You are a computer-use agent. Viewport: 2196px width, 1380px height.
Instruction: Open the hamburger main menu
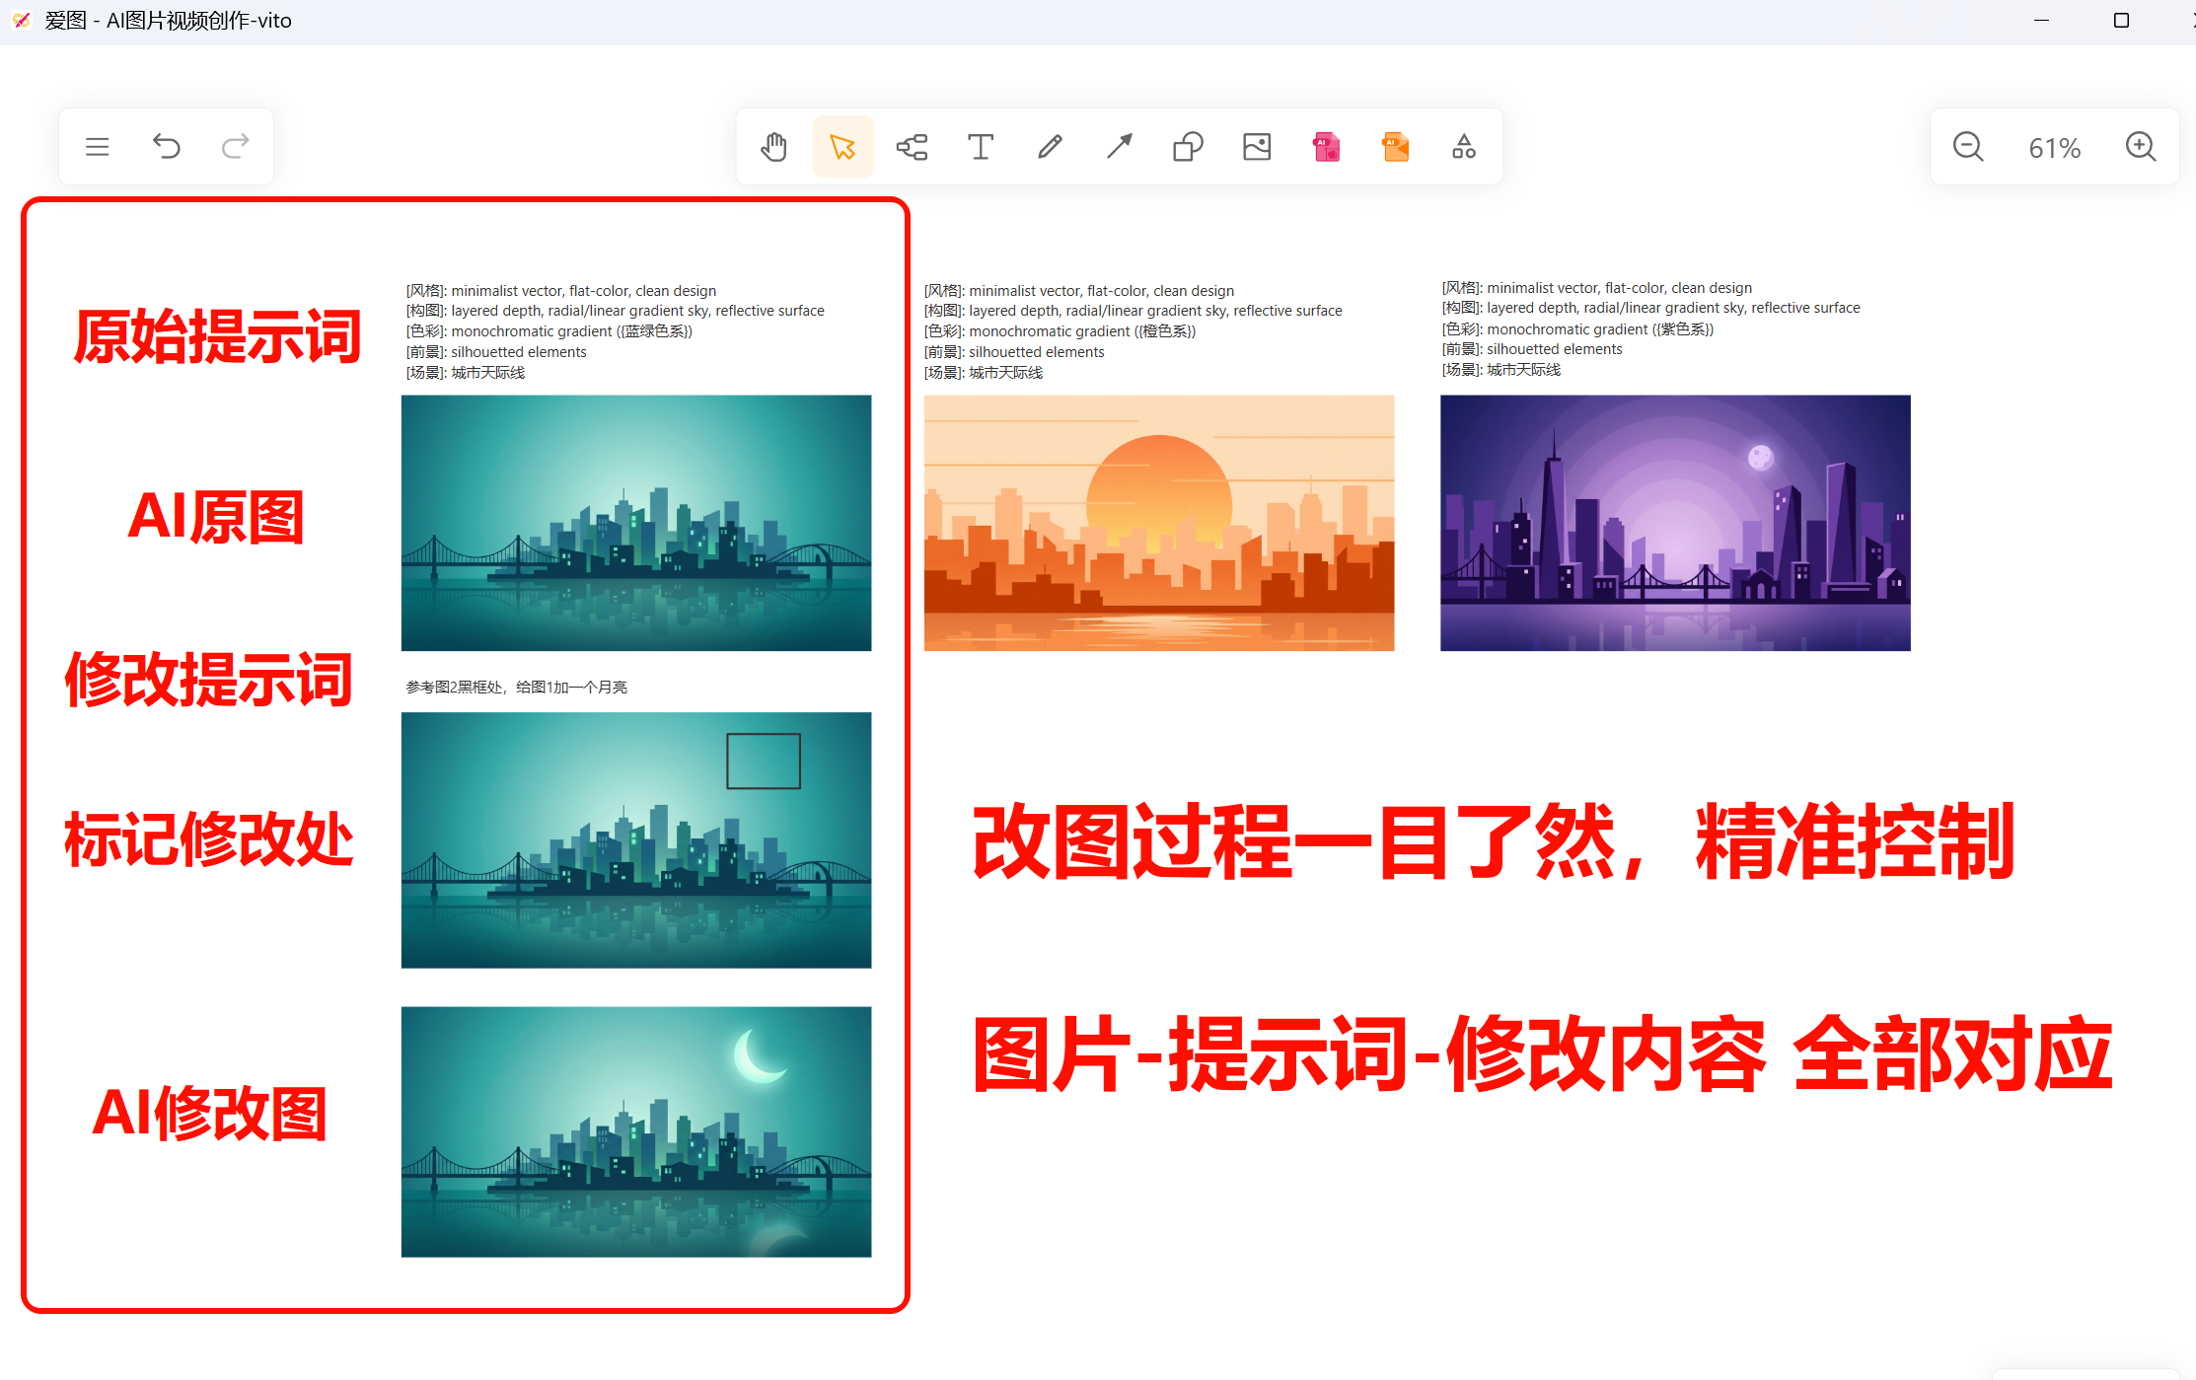[x=97, y=147]
